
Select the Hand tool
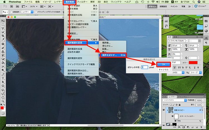coord(3,98)
